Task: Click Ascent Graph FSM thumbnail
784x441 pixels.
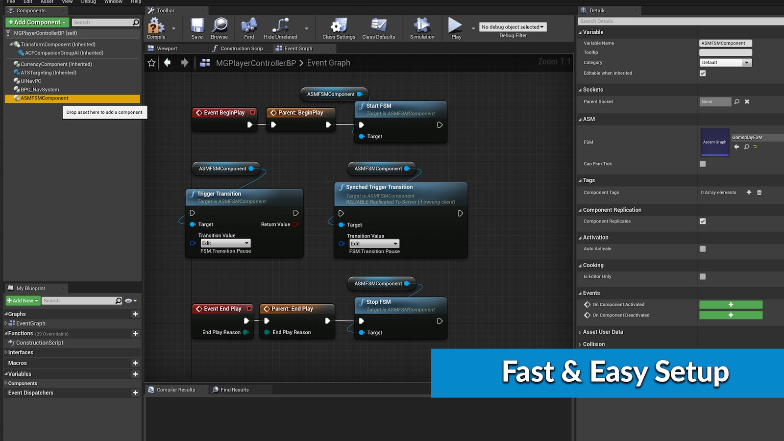Action: pyautogui.click(x=715, y=142)
